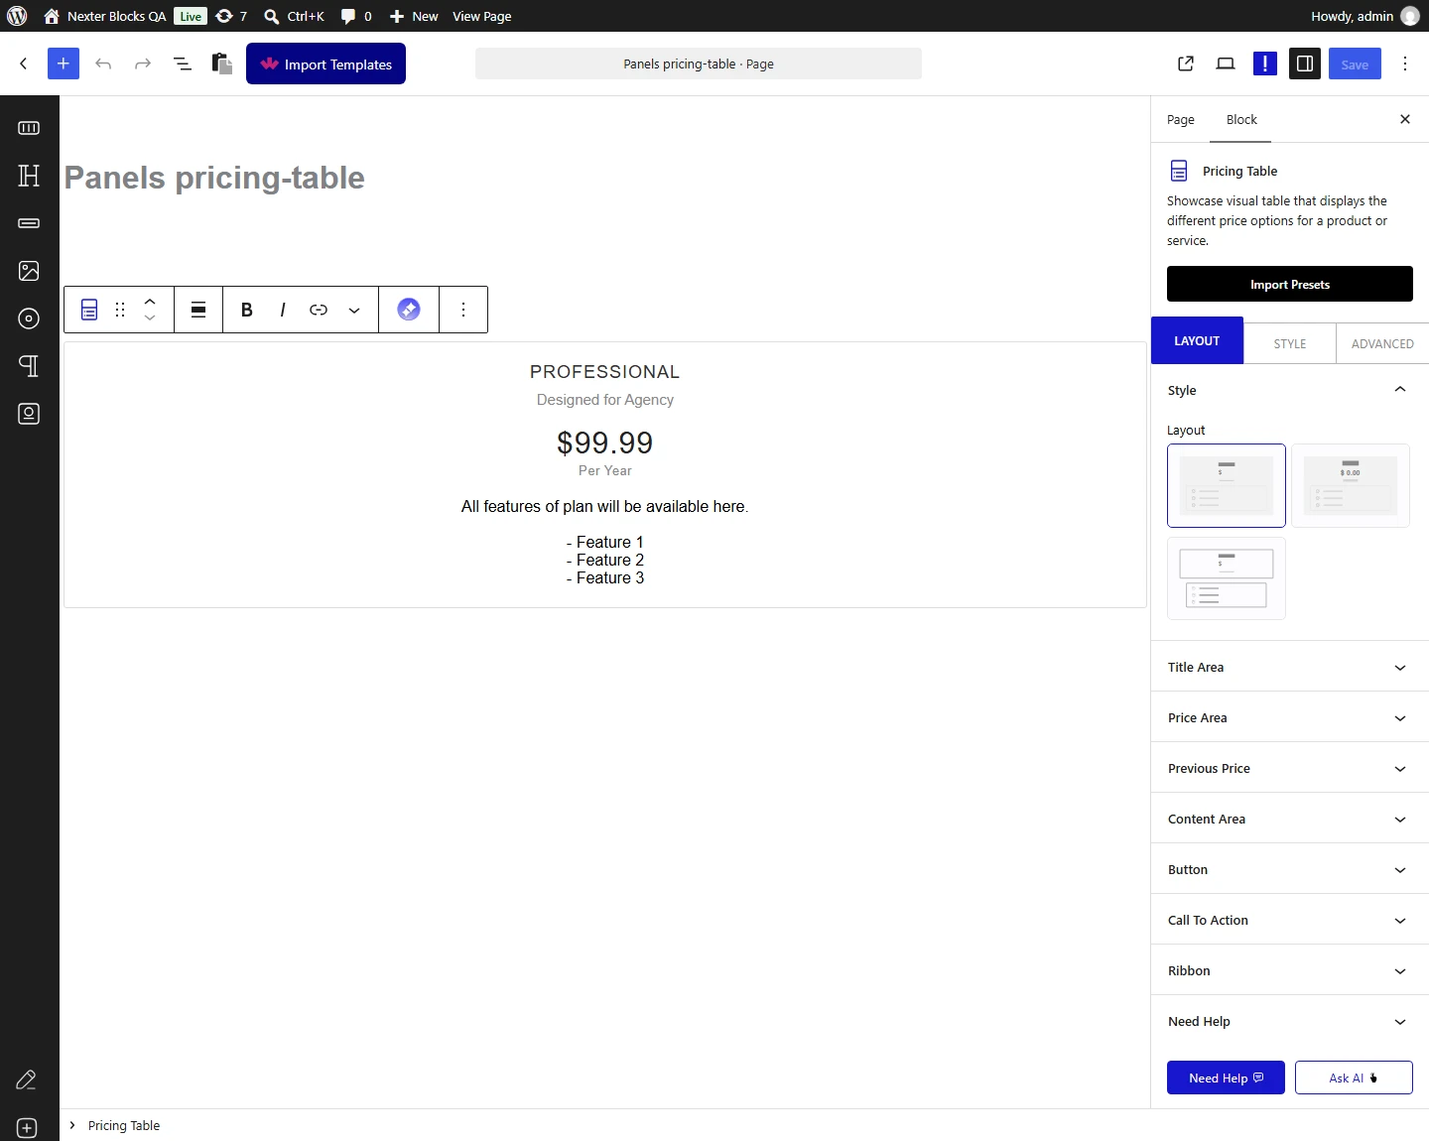Open Document Overview list icon
Image resolution: width=1429 pixels, height=1141 pixels.
(x=183, y=63)
